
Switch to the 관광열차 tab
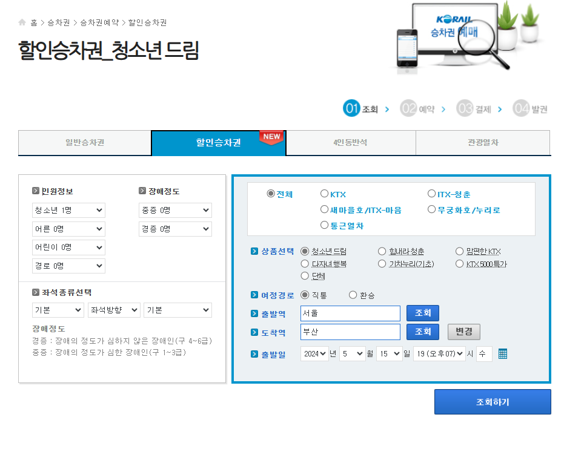[483, 143]
